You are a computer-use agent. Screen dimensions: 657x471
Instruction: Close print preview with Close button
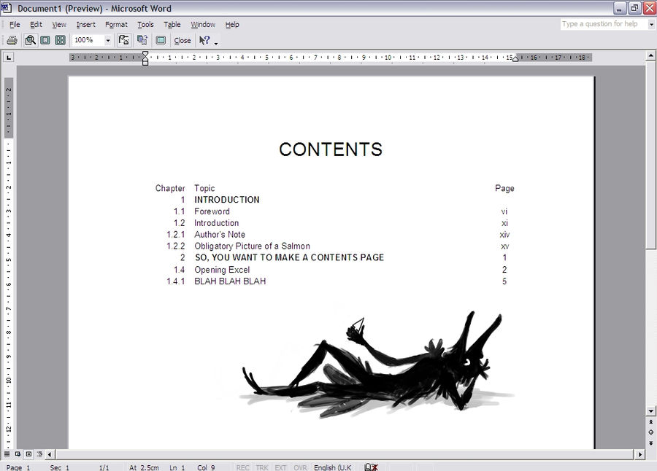(182, 41)
